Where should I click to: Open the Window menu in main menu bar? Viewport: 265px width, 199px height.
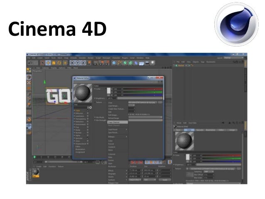click(x=140, y=58)
